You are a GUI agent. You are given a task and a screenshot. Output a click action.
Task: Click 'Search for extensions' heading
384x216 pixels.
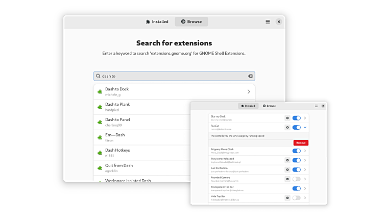pyautogui.click(x=174, y=43)
